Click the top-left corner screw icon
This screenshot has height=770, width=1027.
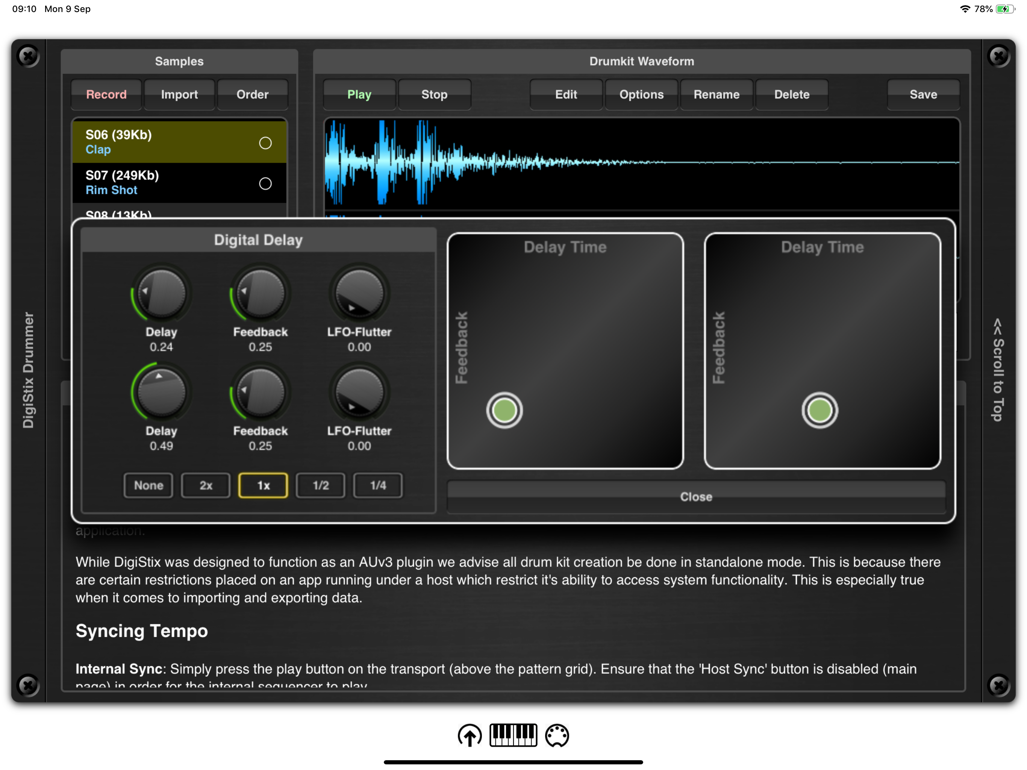click(28, 56)
